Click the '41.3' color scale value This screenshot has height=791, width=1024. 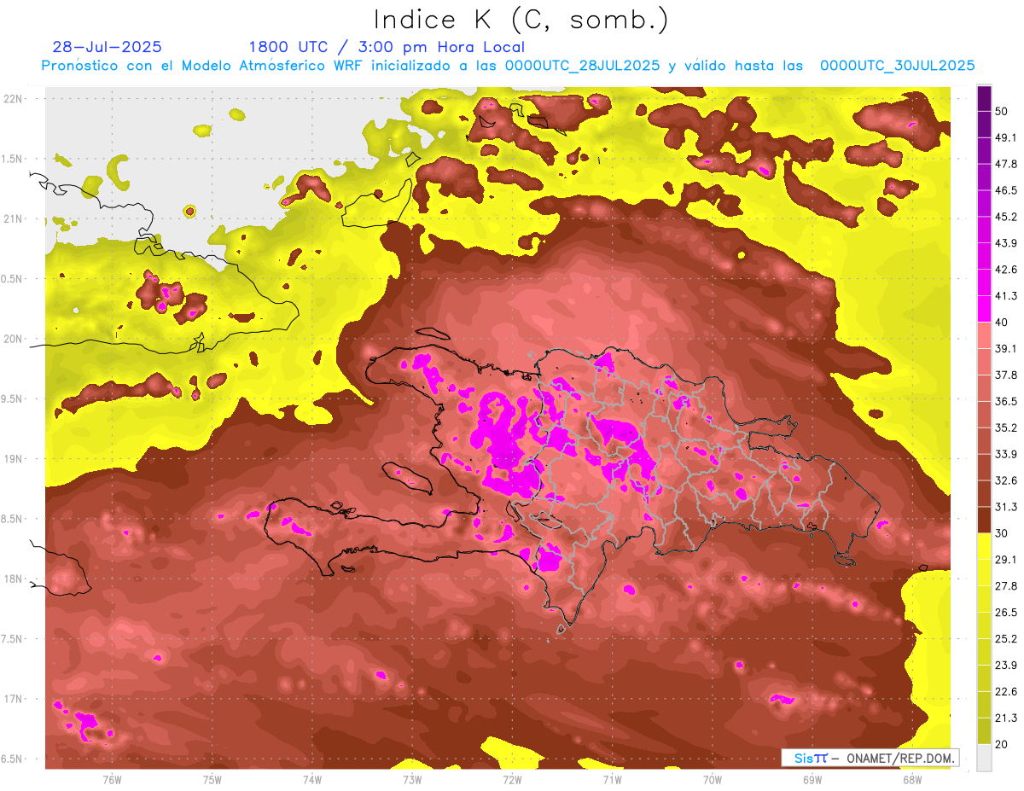pyautogui.click(x=1006, y=296)
